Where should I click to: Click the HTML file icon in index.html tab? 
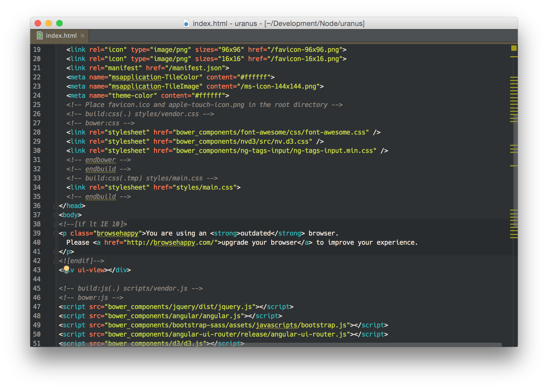[40, 35]
